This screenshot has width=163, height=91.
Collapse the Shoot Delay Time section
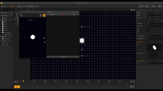click(x=161, y=61)
